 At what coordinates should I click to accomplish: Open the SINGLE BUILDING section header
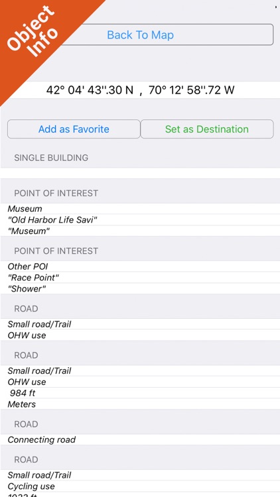coord(140,158)
